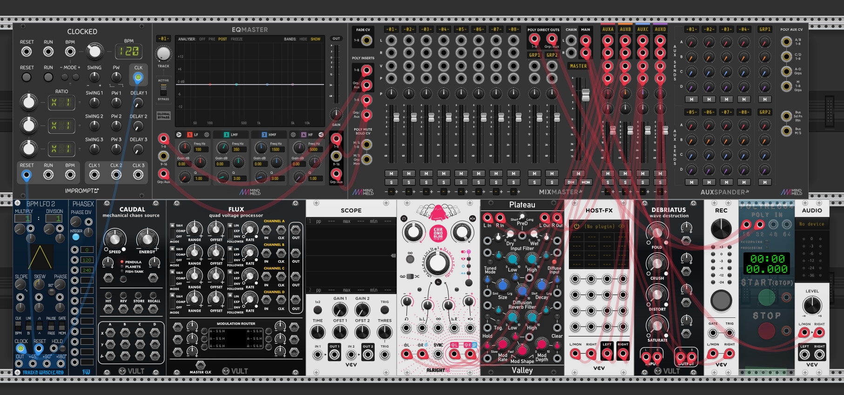Click the REC module GATE jack
844x395 pixels.
[713, 332]
